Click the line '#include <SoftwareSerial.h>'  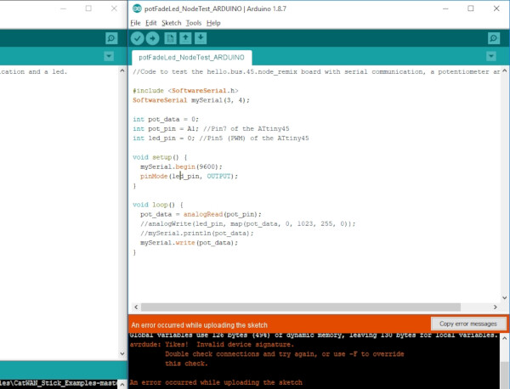[x=185, y=91]
